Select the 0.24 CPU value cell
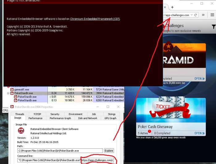This screenshot has height=164, width=216. (x=54, y=93)
